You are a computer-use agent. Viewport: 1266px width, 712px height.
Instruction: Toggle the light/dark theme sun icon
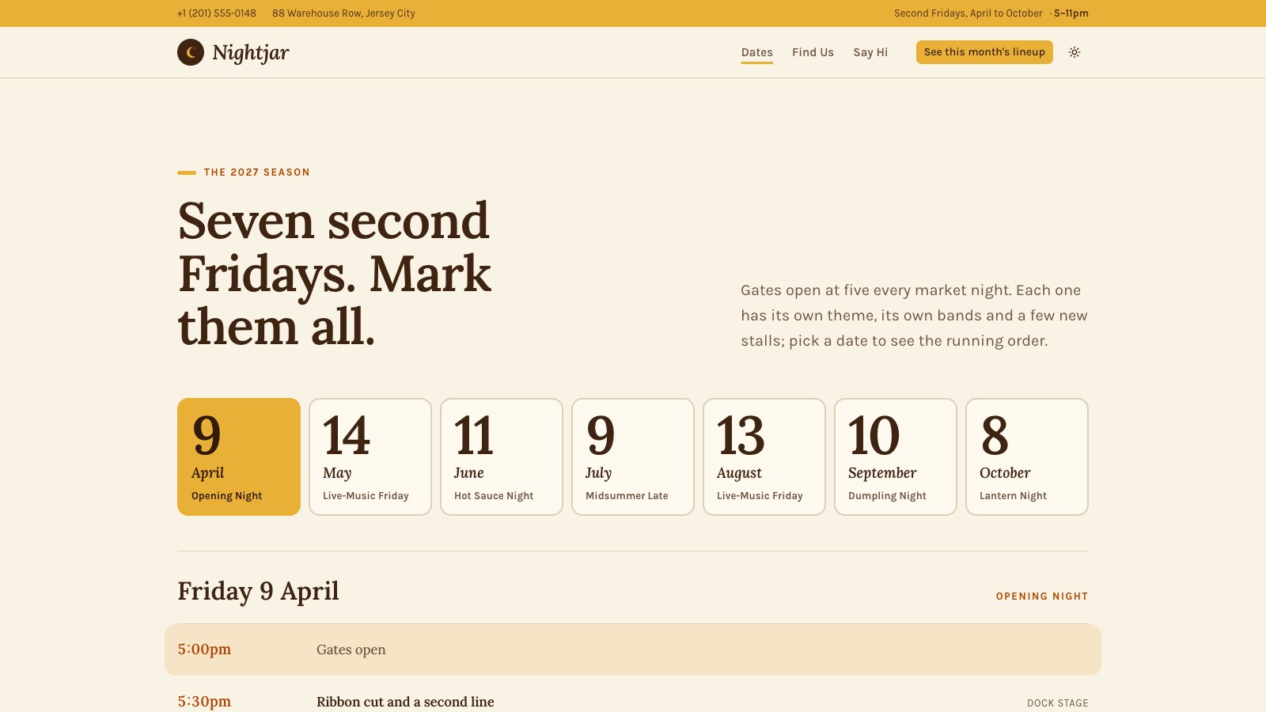pos(1075,52)
